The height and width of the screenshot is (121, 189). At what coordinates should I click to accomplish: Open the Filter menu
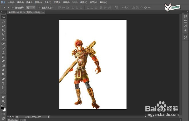66,2
